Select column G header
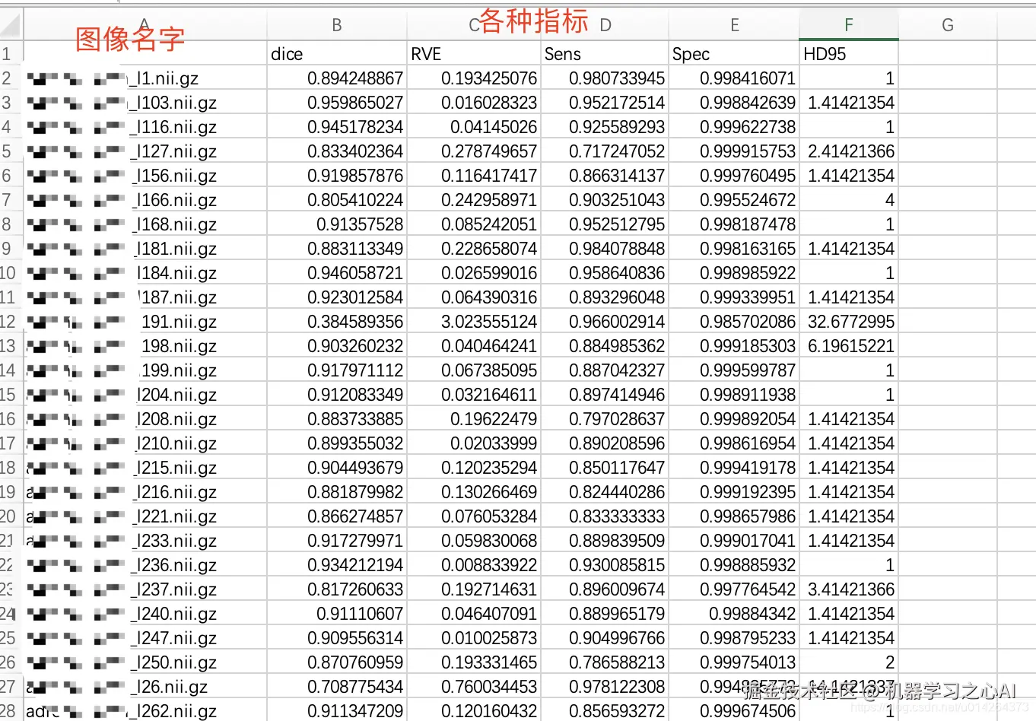The height and width of the screenshot is (721, 1036). (x=948, y=26)
